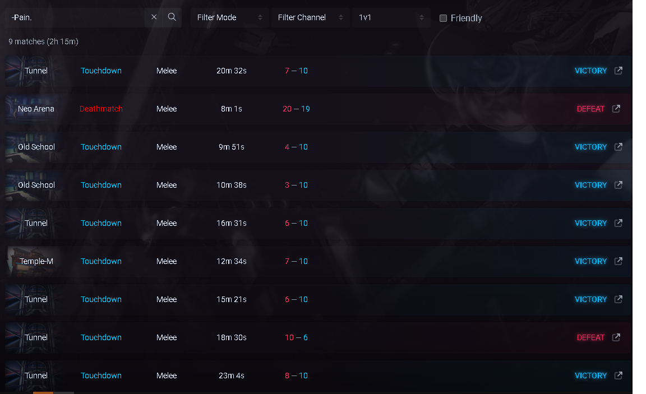Clear the search field with X icon

click(154, 17)
